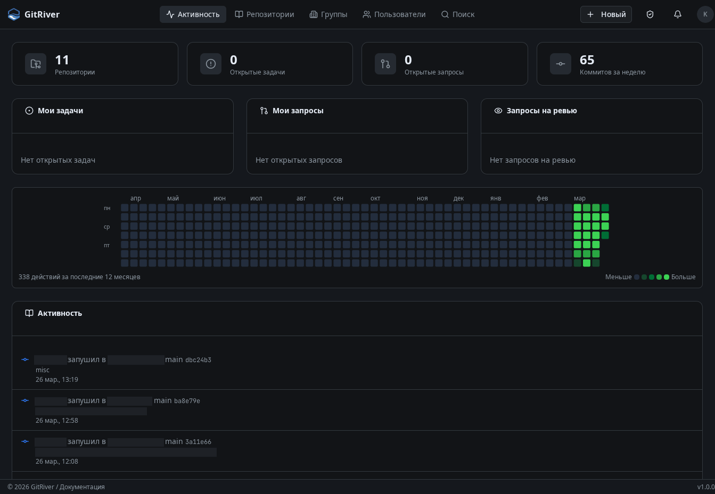Click the Репозитории count card icon
This screenshot has height=494, width=715.
(x=36, y=64)
